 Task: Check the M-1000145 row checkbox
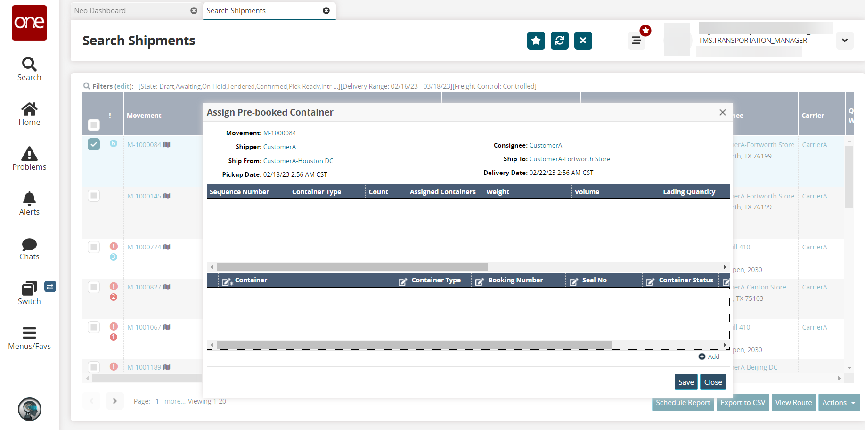(x=94, y=196)
